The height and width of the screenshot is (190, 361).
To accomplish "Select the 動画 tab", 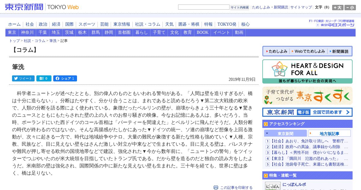I will (239, 33).
